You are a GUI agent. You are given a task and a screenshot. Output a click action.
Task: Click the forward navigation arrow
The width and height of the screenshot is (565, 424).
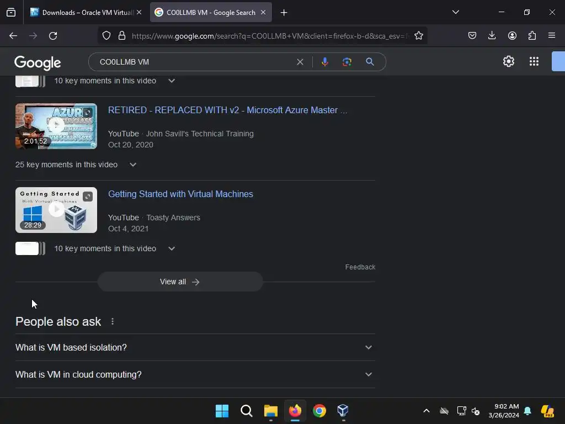pos(33,36)
